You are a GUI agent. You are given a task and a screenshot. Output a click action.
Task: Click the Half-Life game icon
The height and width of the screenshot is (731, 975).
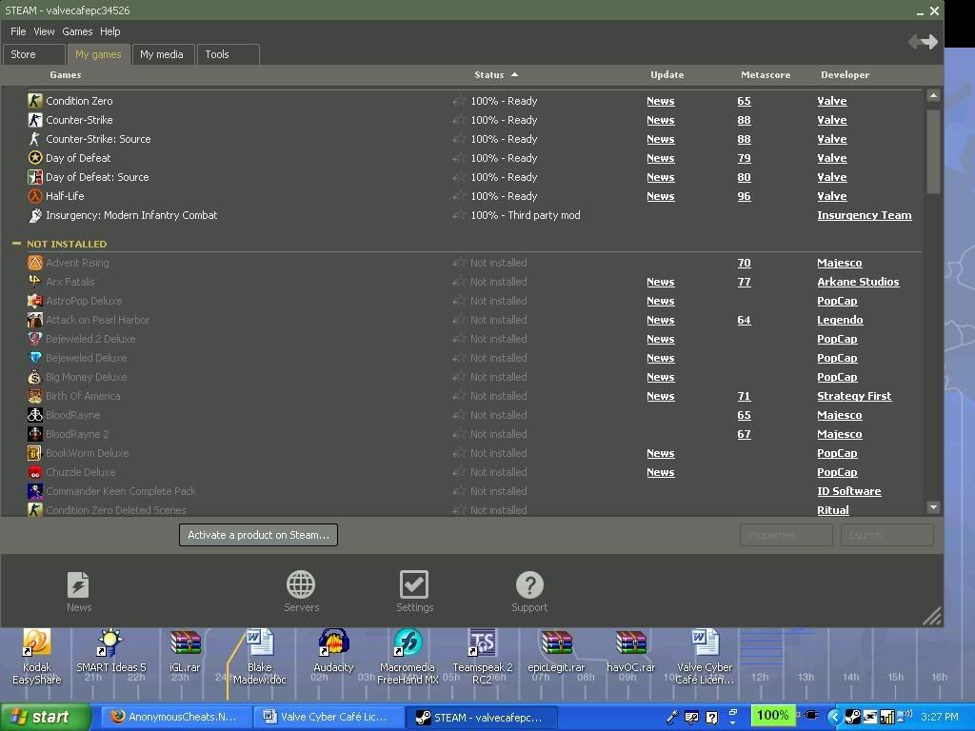point(35,196)
